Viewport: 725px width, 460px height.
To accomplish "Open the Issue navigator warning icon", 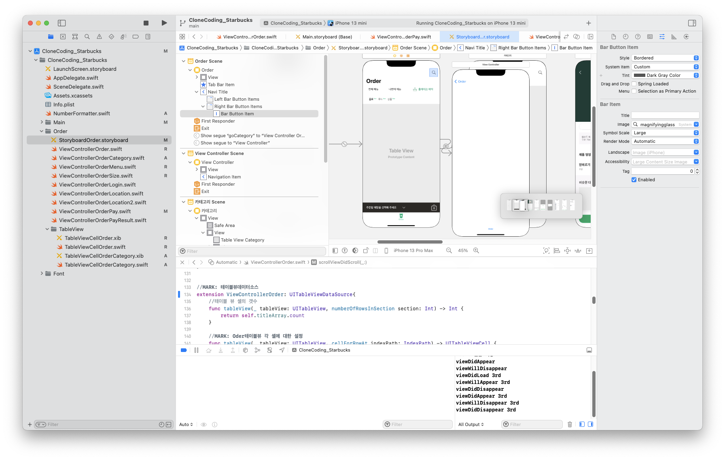I will [x=99, y=37].
